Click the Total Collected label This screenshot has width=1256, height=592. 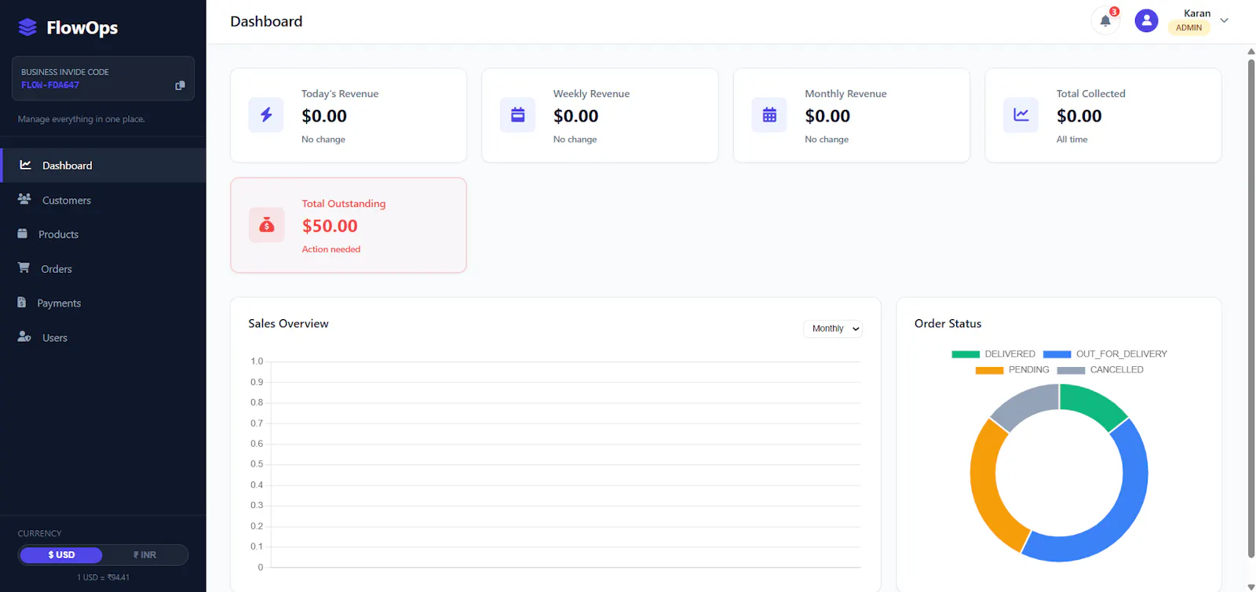pos(1090,93)
